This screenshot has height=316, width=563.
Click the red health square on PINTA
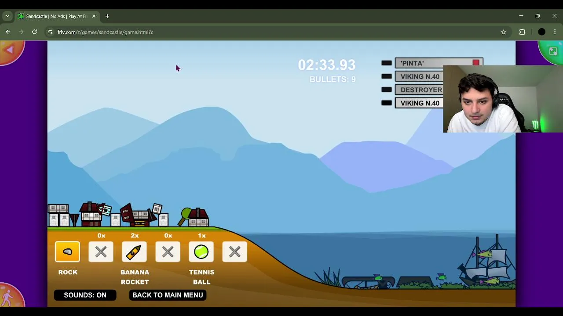pos(476,63)
